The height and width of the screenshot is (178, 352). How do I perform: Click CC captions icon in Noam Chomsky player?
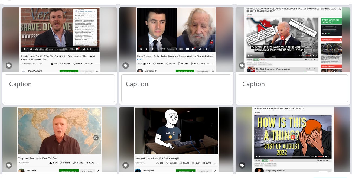(187, 49)
